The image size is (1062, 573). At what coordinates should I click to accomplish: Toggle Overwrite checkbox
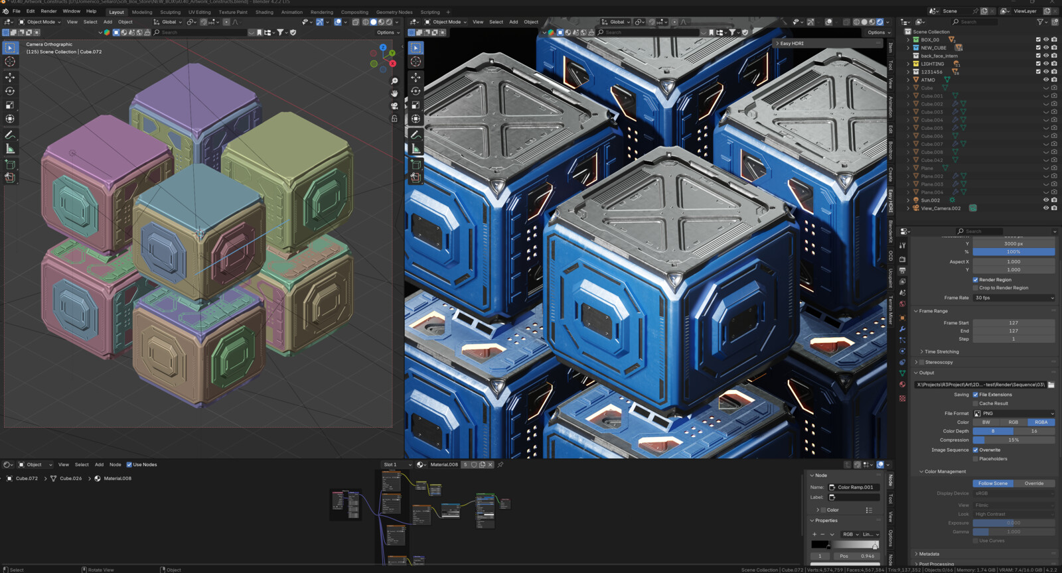pos(976,450)
